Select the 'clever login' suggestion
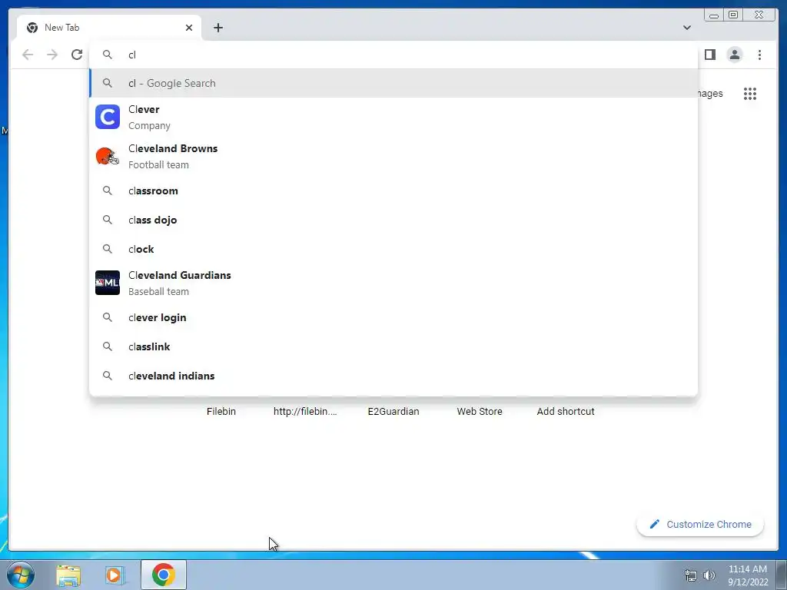Screen dimensions: 787x590 point(393,317)
